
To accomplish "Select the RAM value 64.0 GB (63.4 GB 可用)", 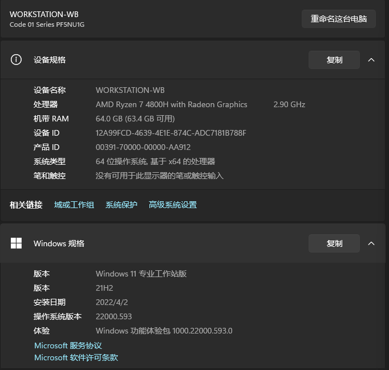I will coord(135,119).
